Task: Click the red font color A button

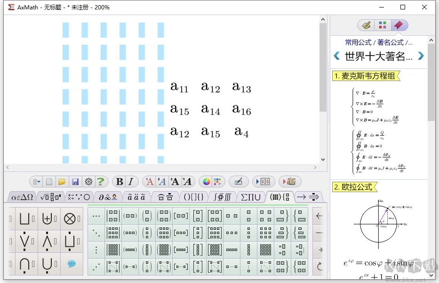Action: (149, 181)
